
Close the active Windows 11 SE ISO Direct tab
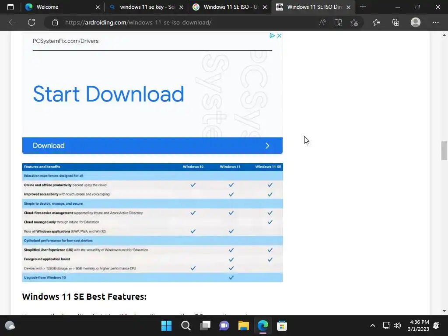coord(348,7)
